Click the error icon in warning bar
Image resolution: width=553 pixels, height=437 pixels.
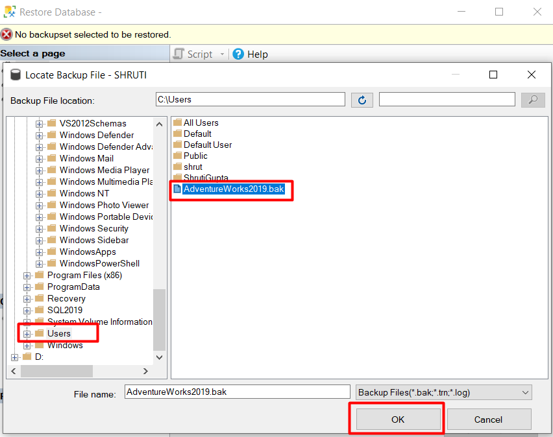tap(6, 34)
